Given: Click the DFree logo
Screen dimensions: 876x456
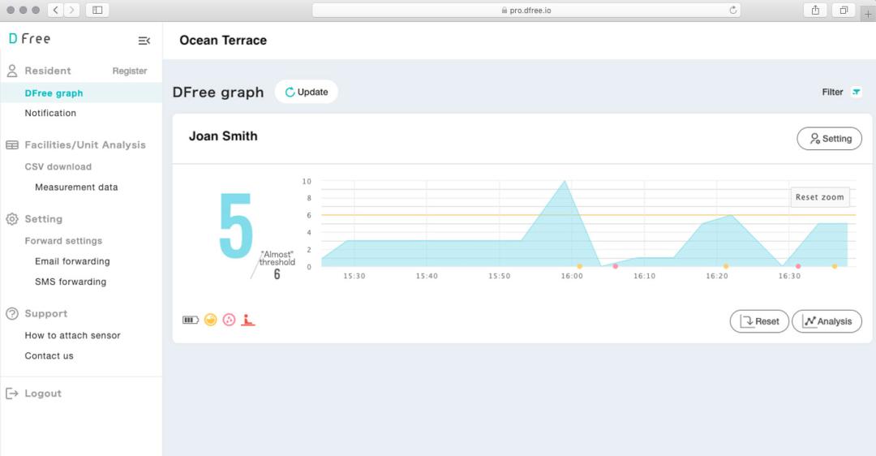Looking at the screenshot, I should [x=29, y=39].
